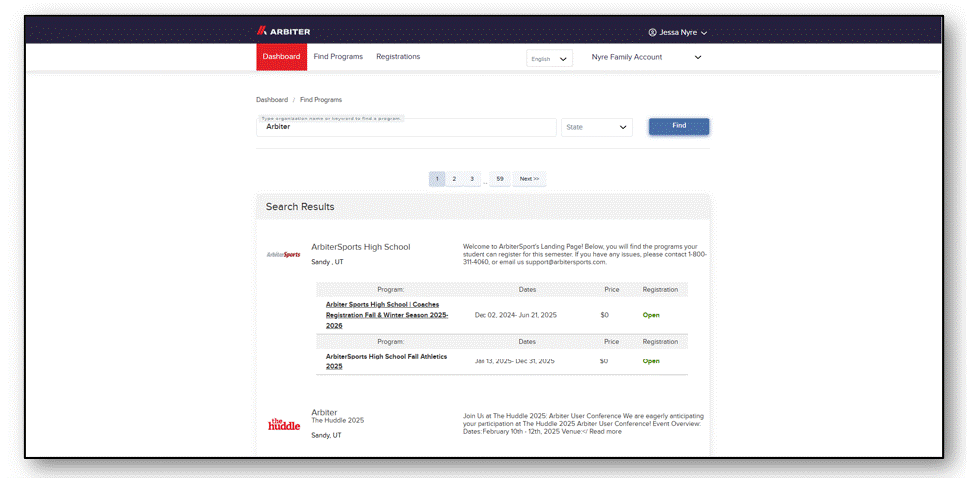The image size is (967, 478).
Task: Go to the Dashboard tab
Action: [x=282, y=57]
